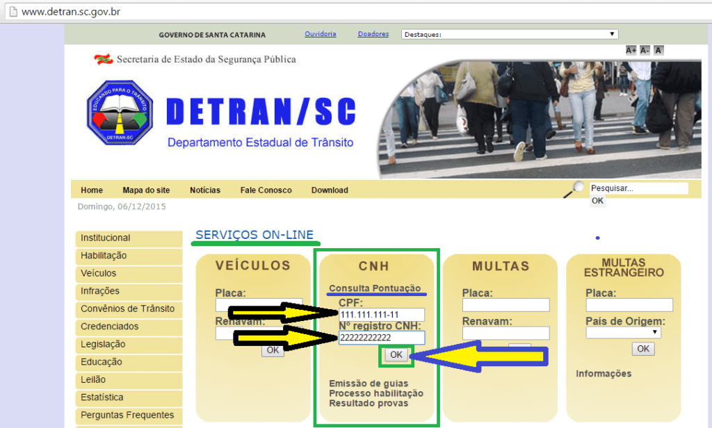
Task: Open Habilitação in sidebar
Action: click(x=129, y=256)
